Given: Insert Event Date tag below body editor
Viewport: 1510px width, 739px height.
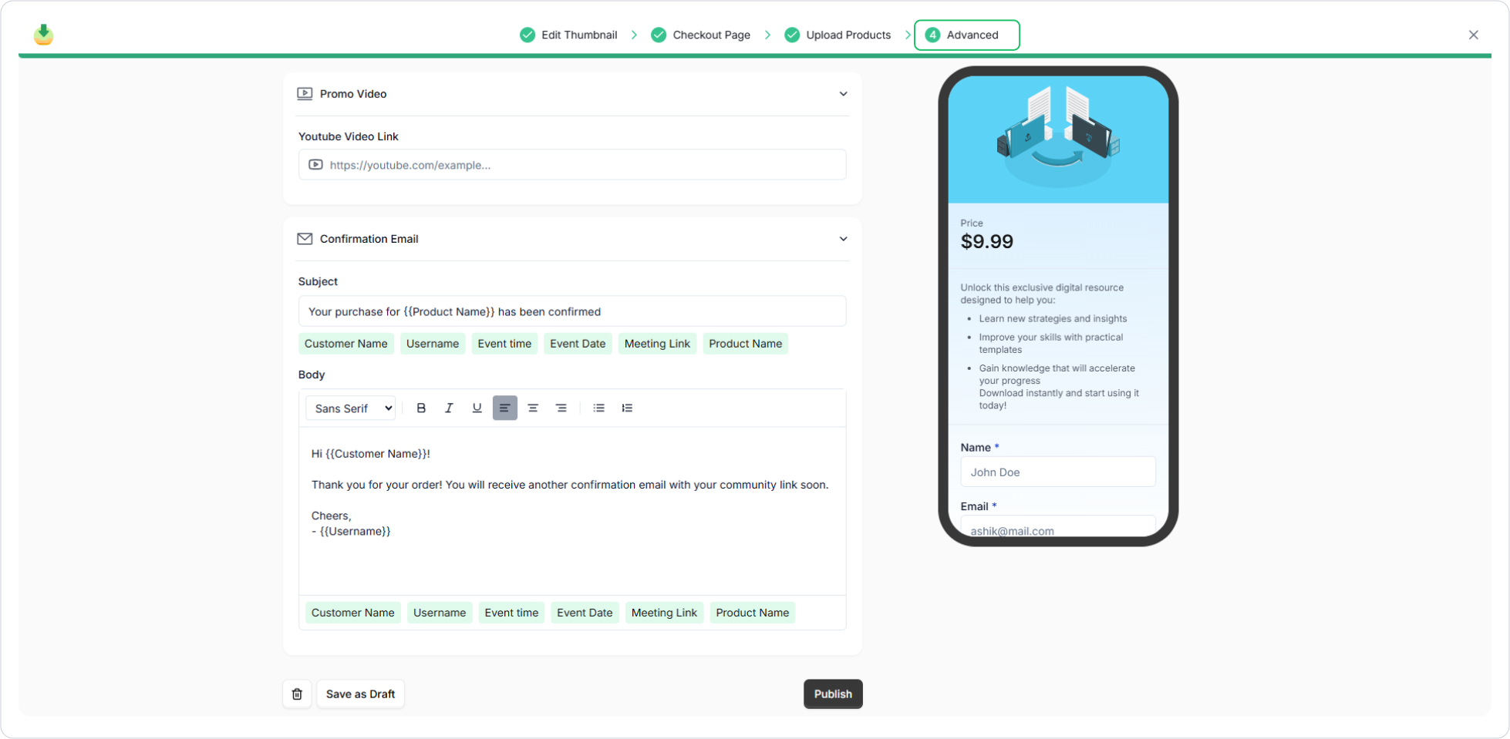Looking at the screenshot, I should tap(585, 613).
